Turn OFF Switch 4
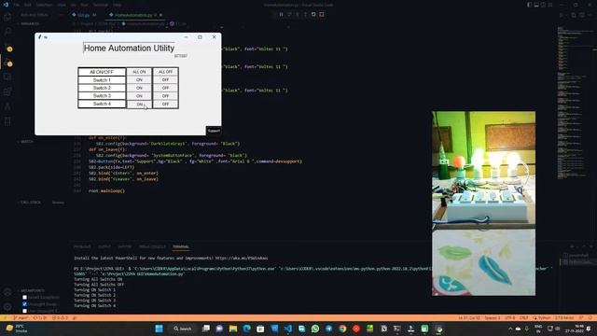597x336 pixels. click(x=165, y=104)
